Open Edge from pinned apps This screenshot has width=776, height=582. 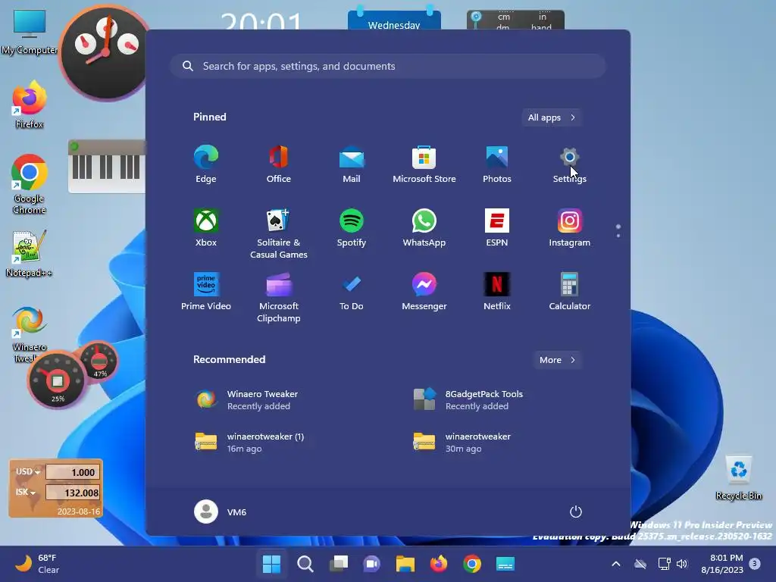pyautogui.click(x=206, y=164)
